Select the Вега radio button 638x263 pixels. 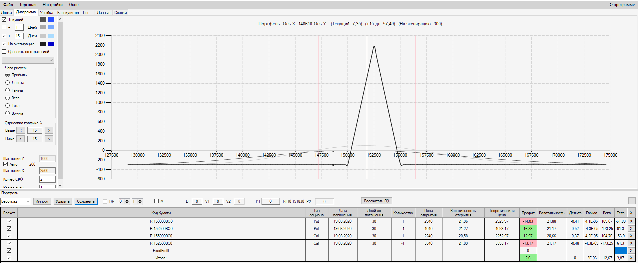click(x=8, y=98)
